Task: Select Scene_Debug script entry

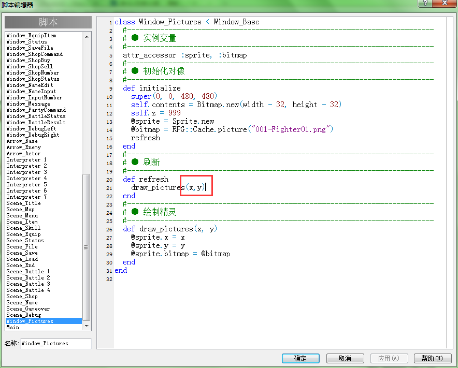Action: coord(24,315)
